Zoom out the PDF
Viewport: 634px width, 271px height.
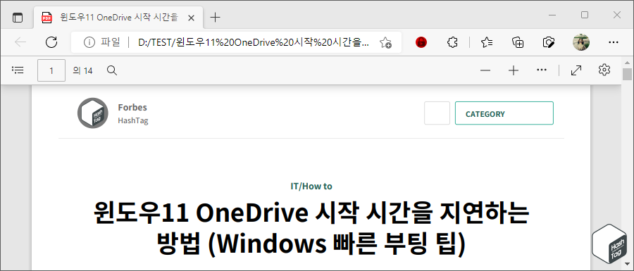point(485,70)
